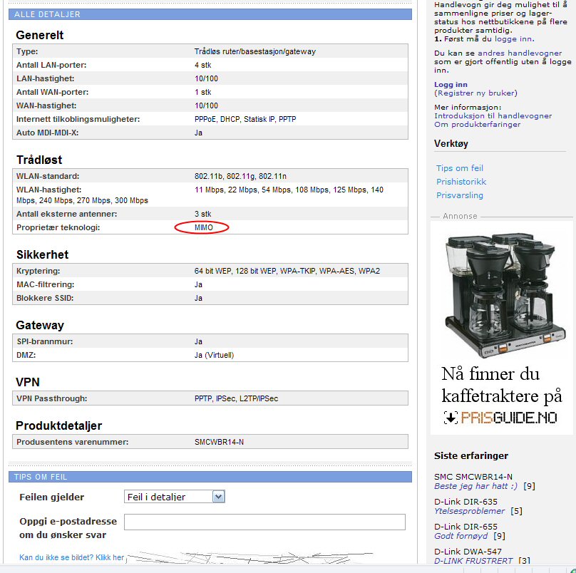Click the e-postadresse input field
Viewport: 576px width, 573px height.
click(x=264, y=522)
